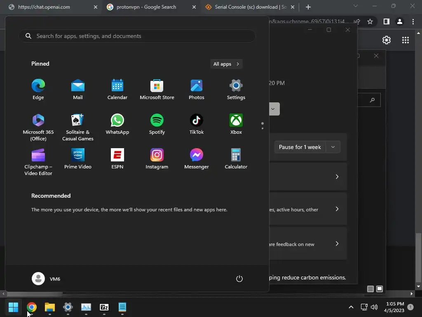Viewport: 422px width, 317px height.
Task: Click the Windows Start button on taskbar
Action: tap(13, 307)
